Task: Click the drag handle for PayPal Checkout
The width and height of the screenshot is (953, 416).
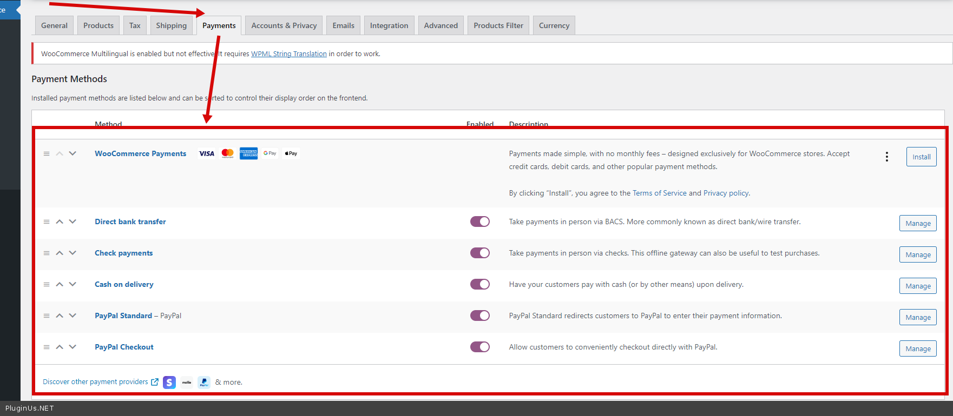Action: pyautogui.click(x=47, y=347)
